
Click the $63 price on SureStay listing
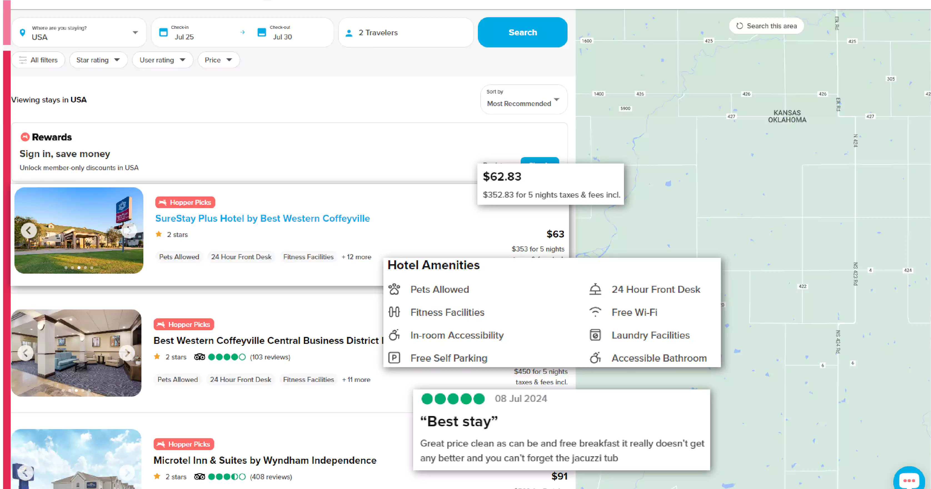point(555,234)
